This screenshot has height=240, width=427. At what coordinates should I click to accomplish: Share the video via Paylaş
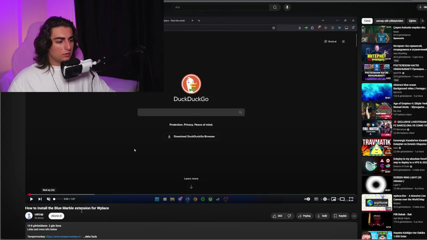tap(304, 216)
